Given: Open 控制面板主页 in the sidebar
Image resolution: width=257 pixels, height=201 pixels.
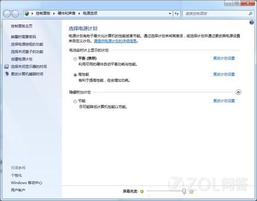Looking at the screenshot, I should [x=22, y=26].
